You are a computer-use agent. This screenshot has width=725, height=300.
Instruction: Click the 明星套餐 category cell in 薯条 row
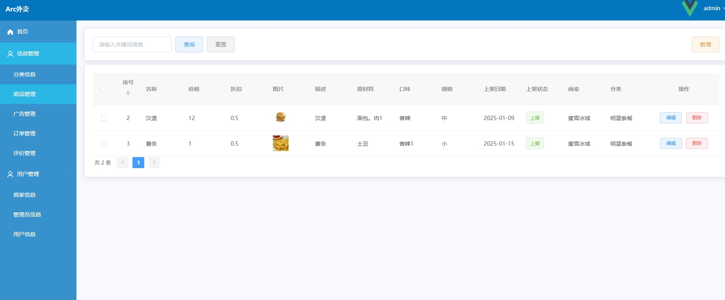point(621,144)
